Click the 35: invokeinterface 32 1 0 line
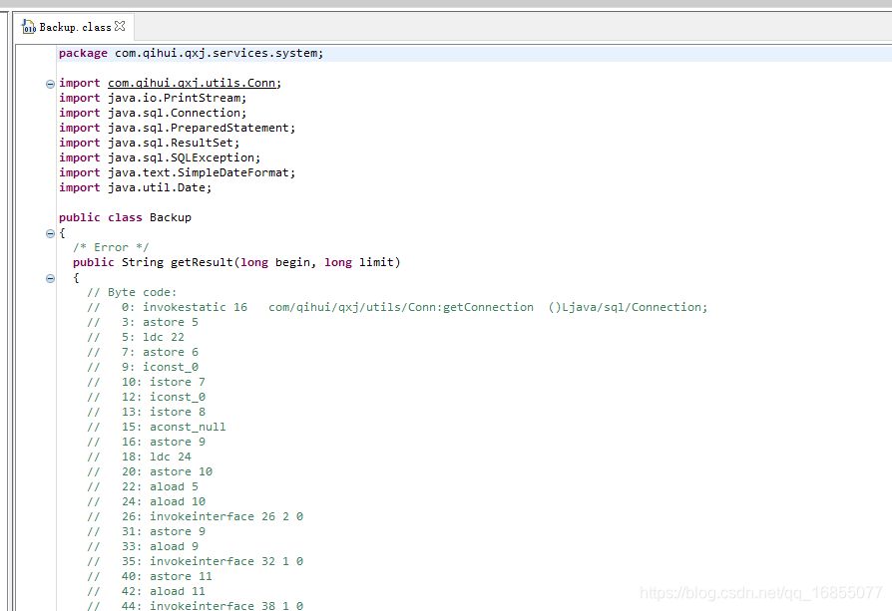The width and height of the screenshot is (892, 611). pos(196,561)
